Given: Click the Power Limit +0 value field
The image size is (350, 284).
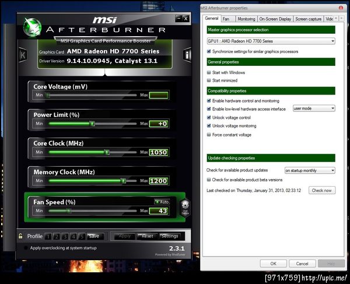Looking at the screenshot, I should click(x=159, y=124).
